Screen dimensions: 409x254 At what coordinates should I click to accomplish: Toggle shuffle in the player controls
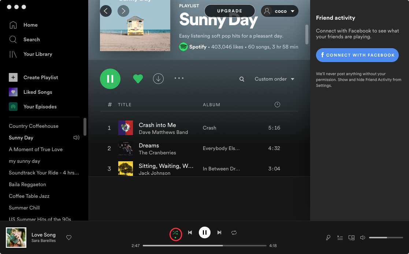click(x=175, y=233)
